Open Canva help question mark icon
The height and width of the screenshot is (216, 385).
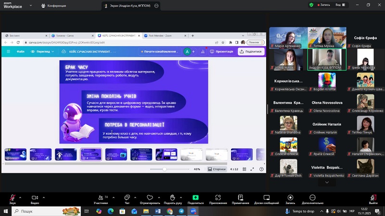point(261,169)
